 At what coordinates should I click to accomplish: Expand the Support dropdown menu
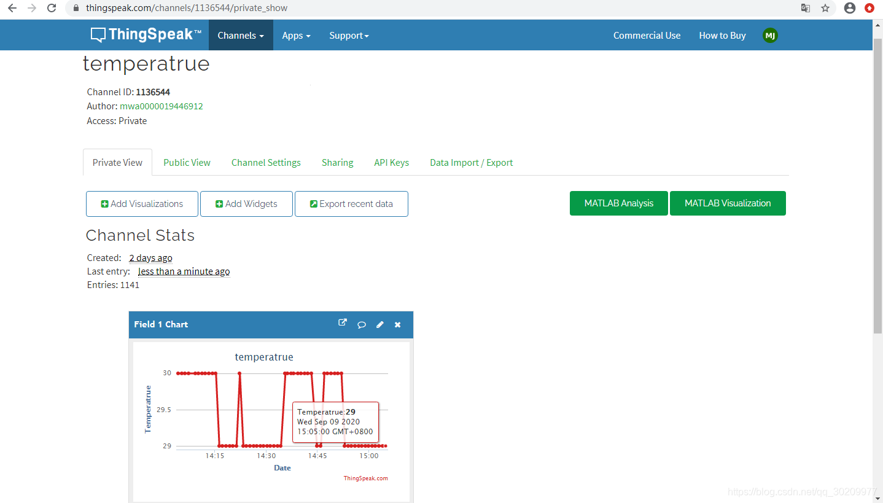pos(349,35)
